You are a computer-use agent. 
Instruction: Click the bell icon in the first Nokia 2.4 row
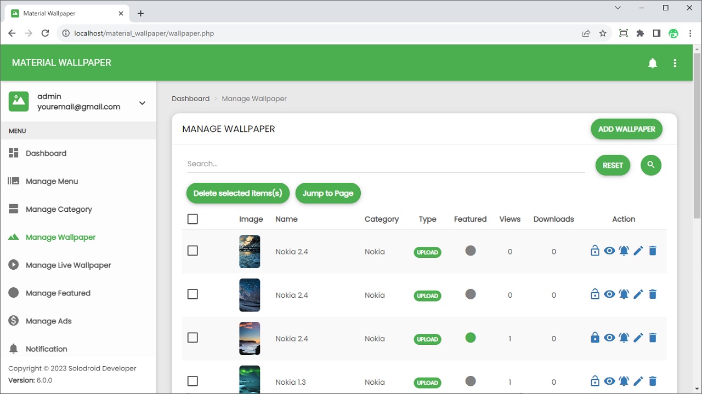tap(624, 251)
